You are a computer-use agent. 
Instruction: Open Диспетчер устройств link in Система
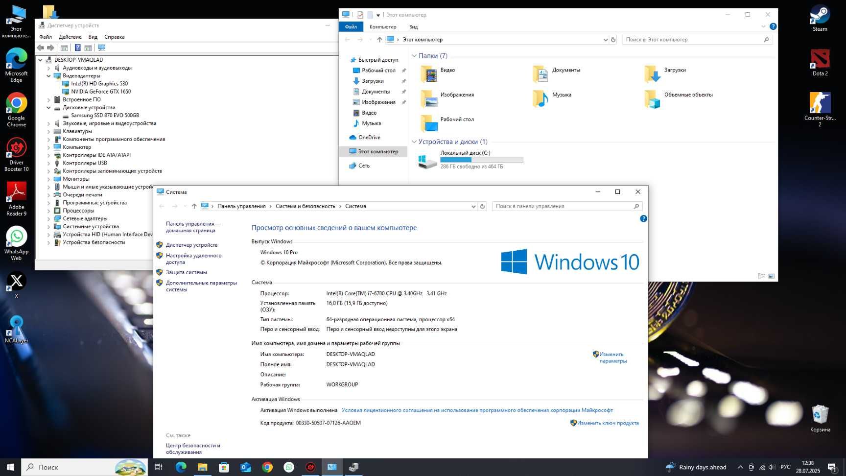[191, 245]
